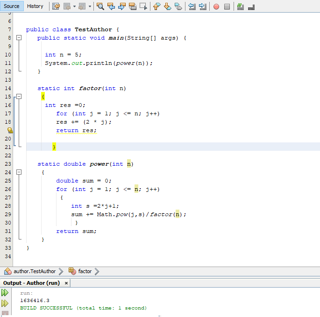The image size is (320, 317).
Task: Click the lightbulb hint icon in the gutter
Action: click(10, 130)
